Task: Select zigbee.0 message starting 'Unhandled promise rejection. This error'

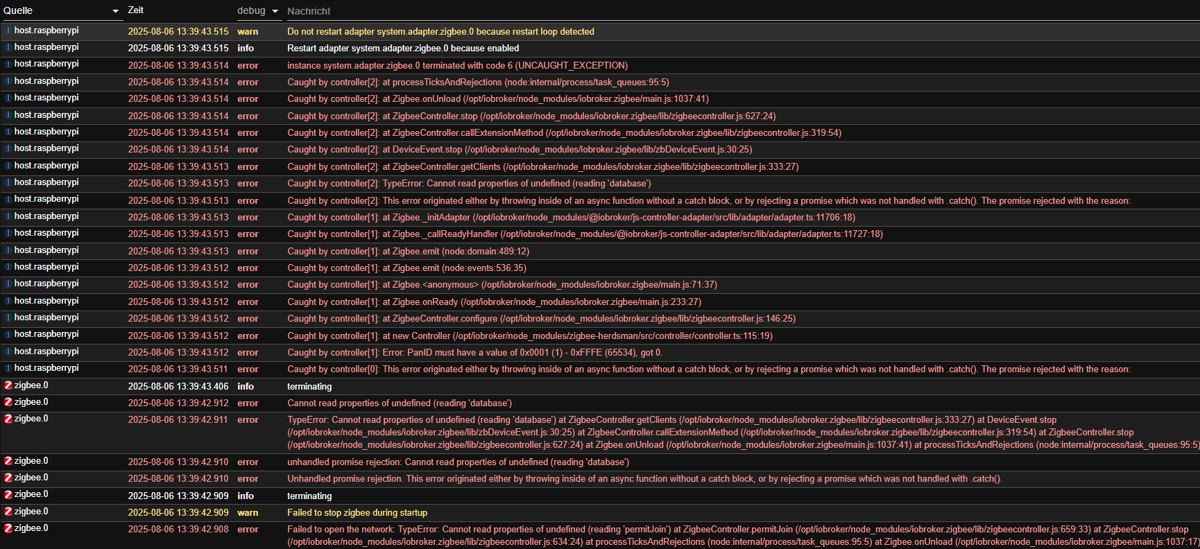Action: click(644, 478)
